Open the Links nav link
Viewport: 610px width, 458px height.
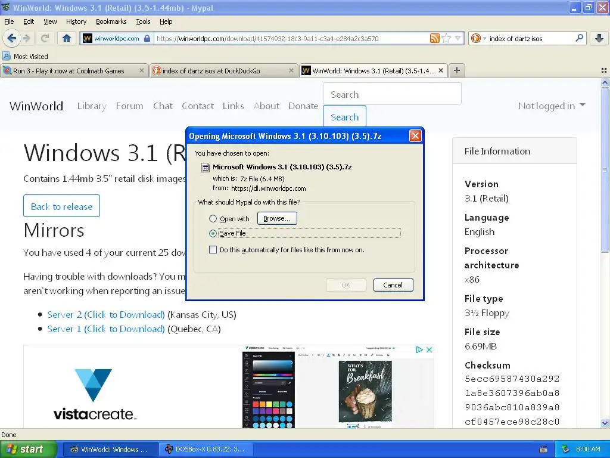(234, 106)
